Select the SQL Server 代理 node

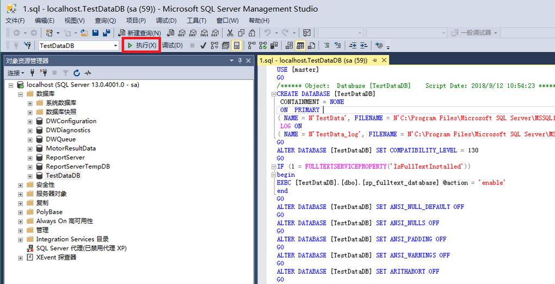click(82, 248)
